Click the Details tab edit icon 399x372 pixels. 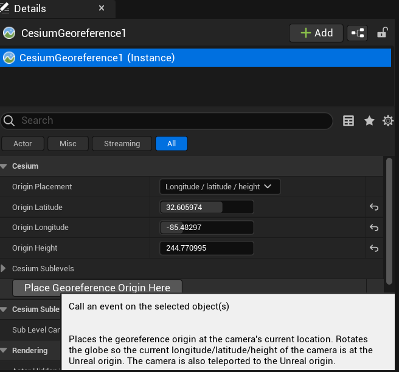pos(4,8)
